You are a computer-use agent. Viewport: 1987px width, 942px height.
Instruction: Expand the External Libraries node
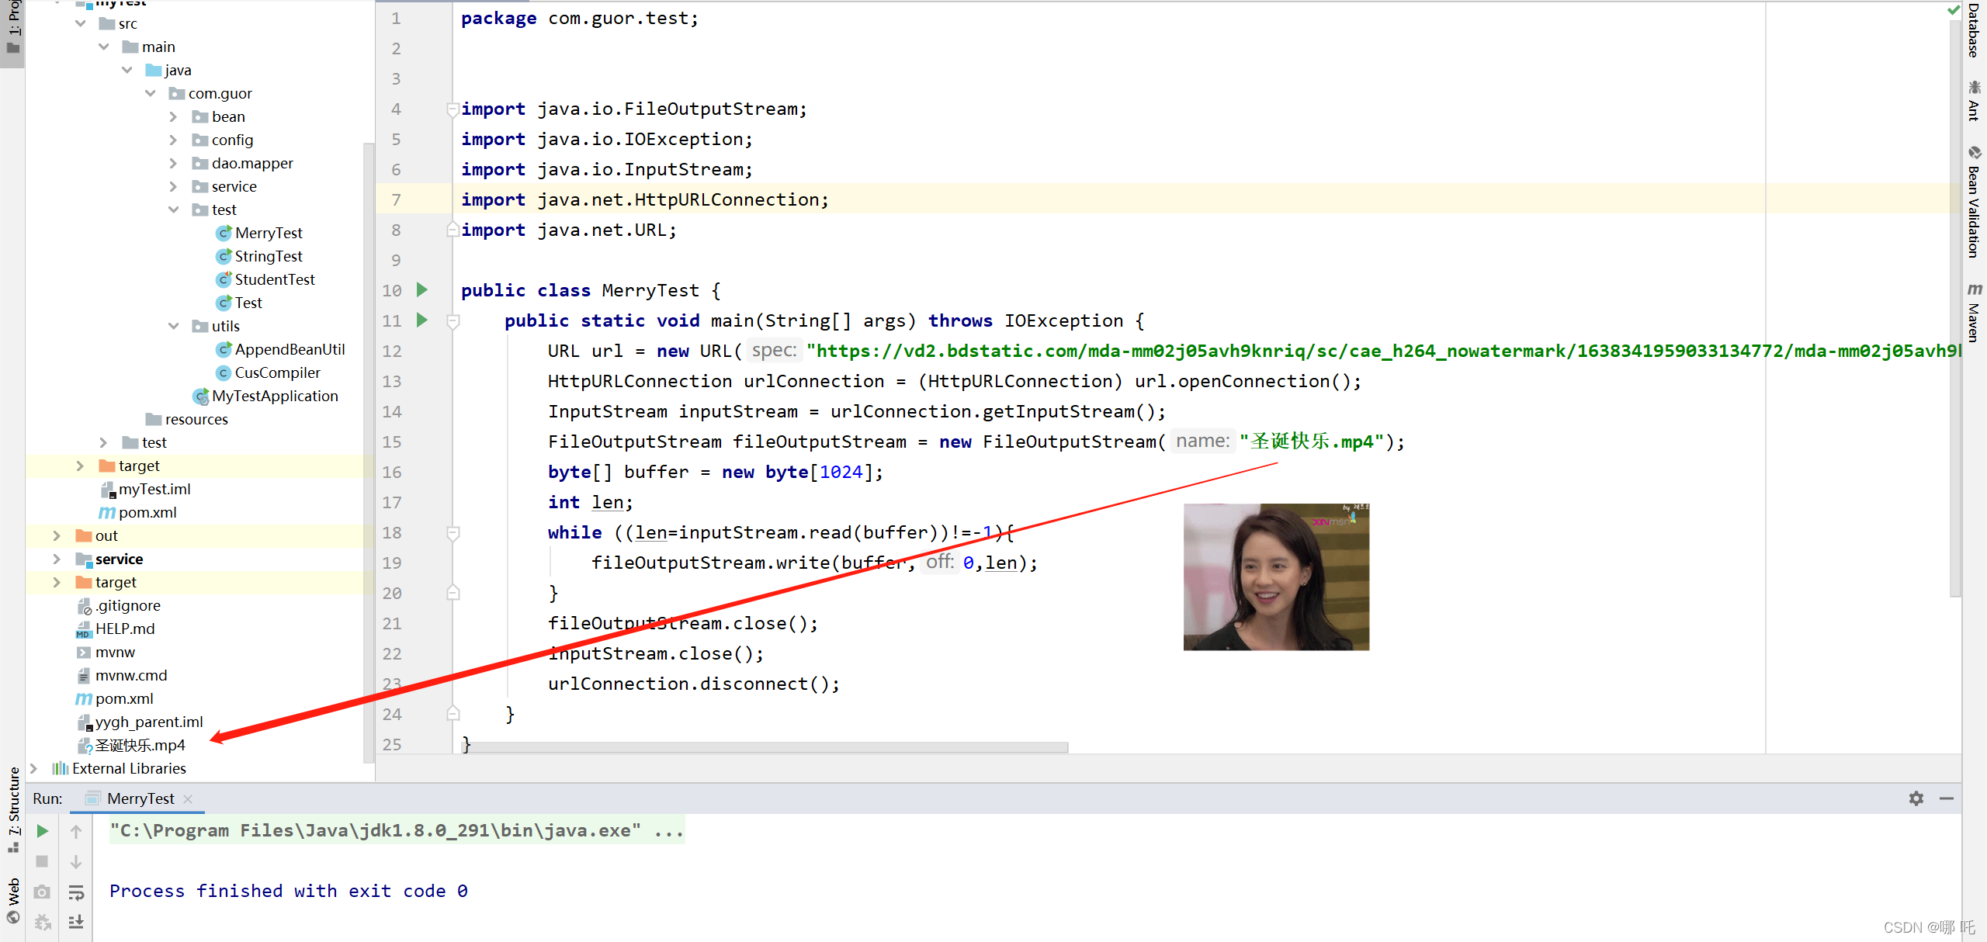tap(33, 768)
